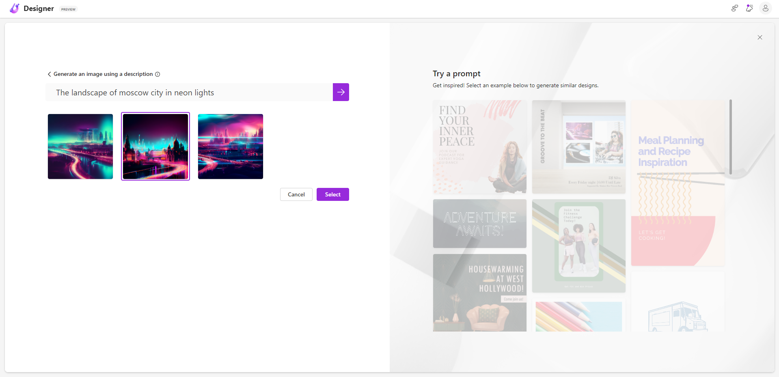Open the user account profile icon
This screenshot has height=377, width=779.
(765, 8)
